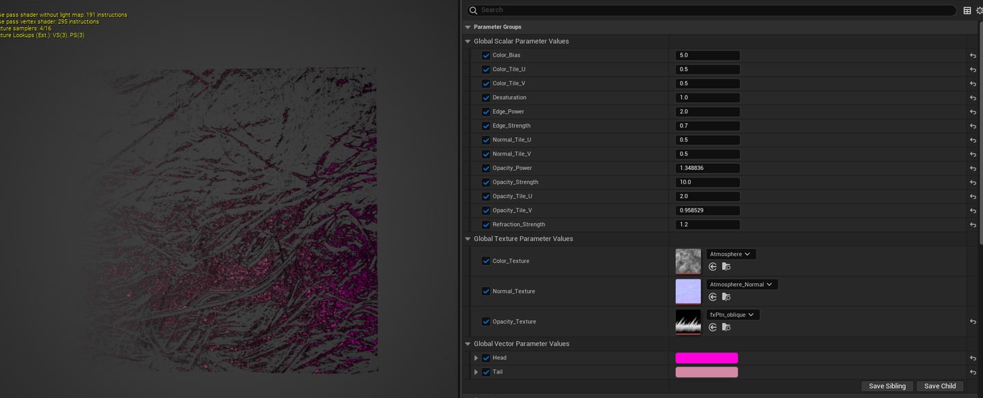Disable the Normal_Texture parameter checkbox
The height and width of the screenshot is (398, 983).
coord(486,292)
